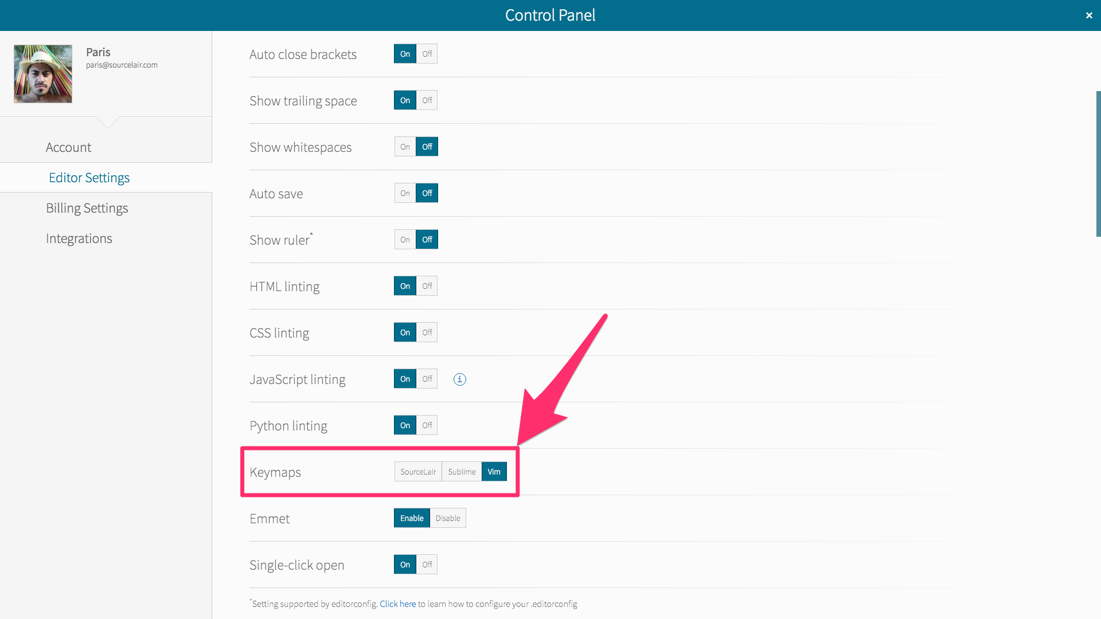Click Paris's profile photo

[x=43, y=74]
